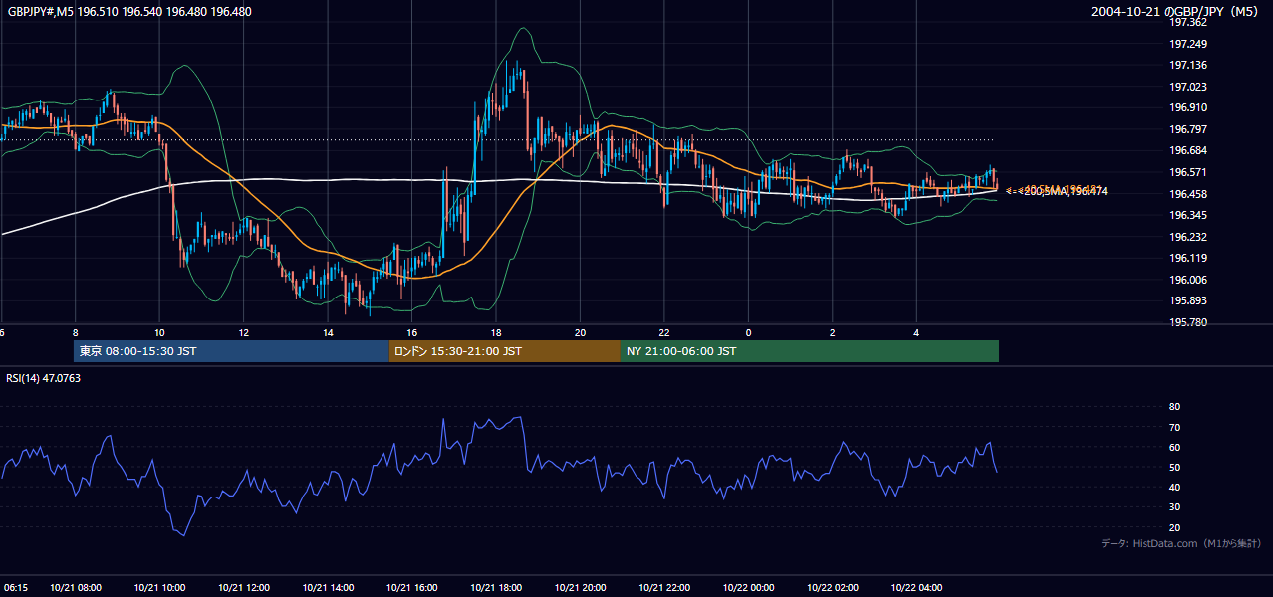Click RSI scale level 50
Screen dimensions: 1273x597
pos(1174,467)
